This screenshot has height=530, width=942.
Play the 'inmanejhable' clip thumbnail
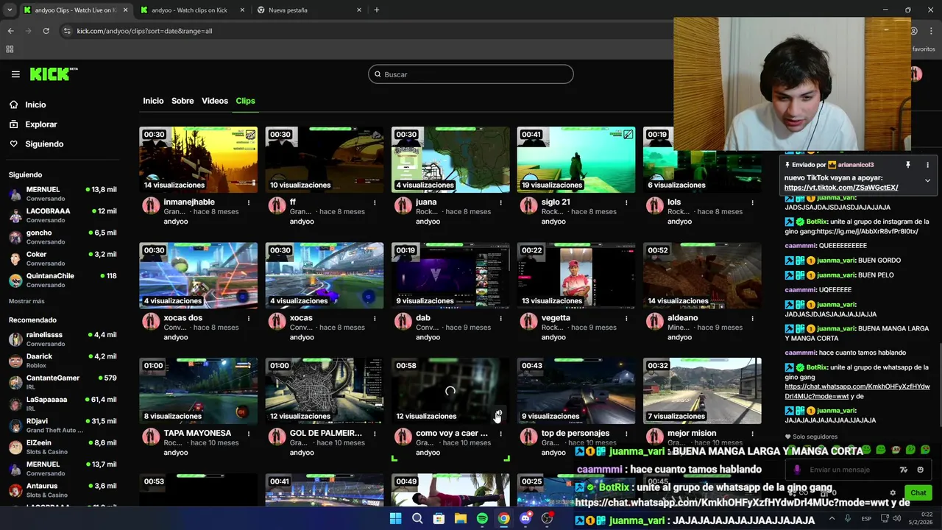point(199,160)
